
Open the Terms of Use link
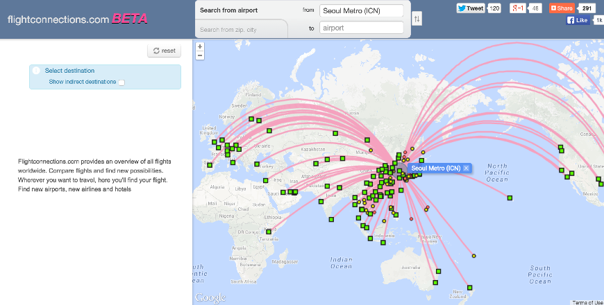click(587, 302)
